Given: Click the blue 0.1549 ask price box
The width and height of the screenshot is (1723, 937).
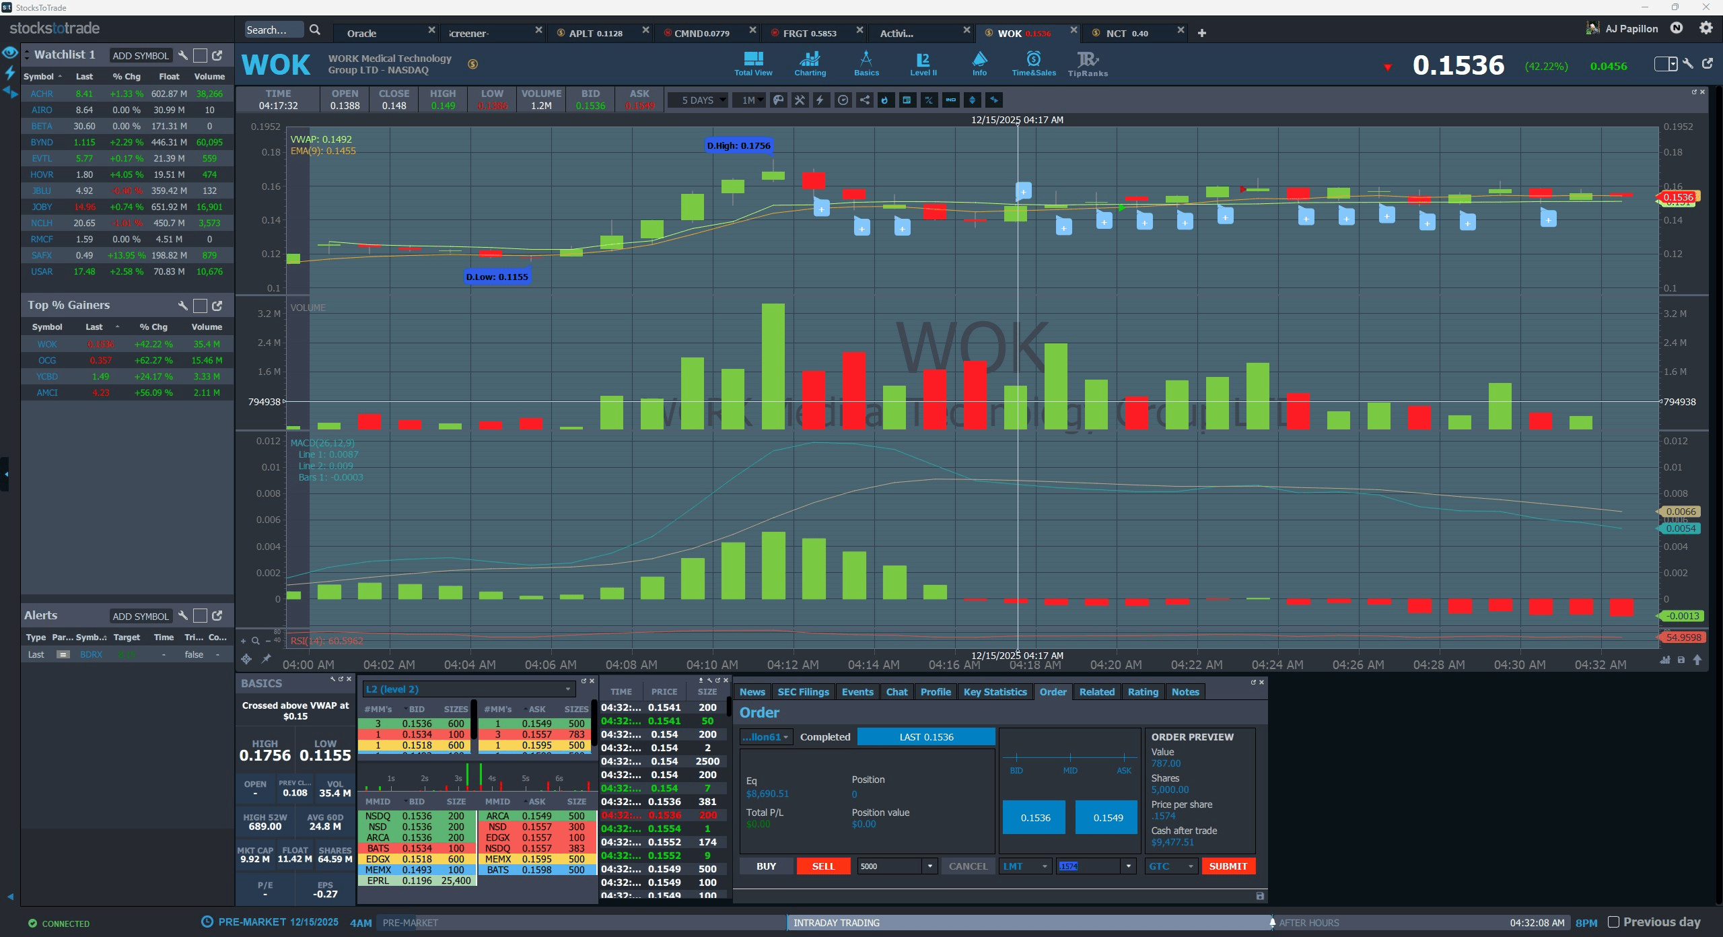Looking at the screenshot, I should click(1107, 818).
